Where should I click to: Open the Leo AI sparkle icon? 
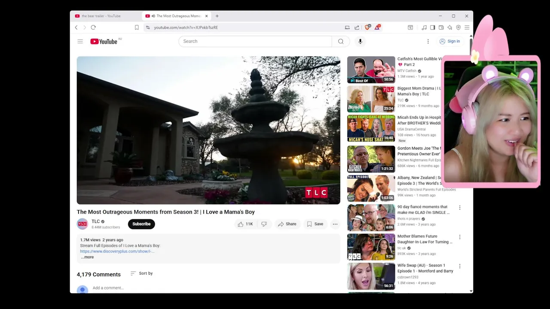tap(449, 27)
